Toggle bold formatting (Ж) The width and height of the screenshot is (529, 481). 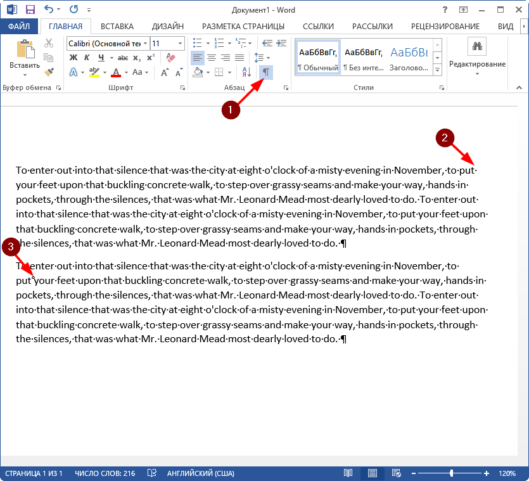[x=73, y=58]
